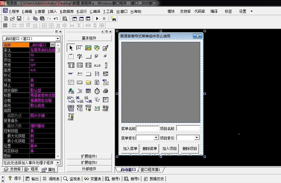Select the edit box (AI) component
The width and height of the screenshot is (281, 183).
pos(79,48)
